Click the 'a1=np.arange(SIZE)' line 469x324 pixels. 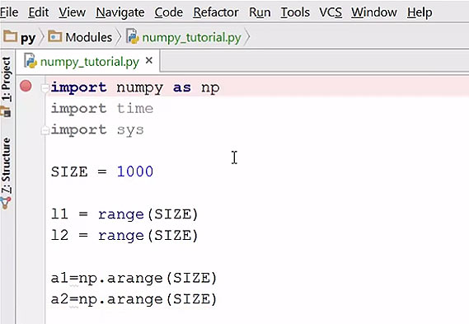(x=134, y=278)
